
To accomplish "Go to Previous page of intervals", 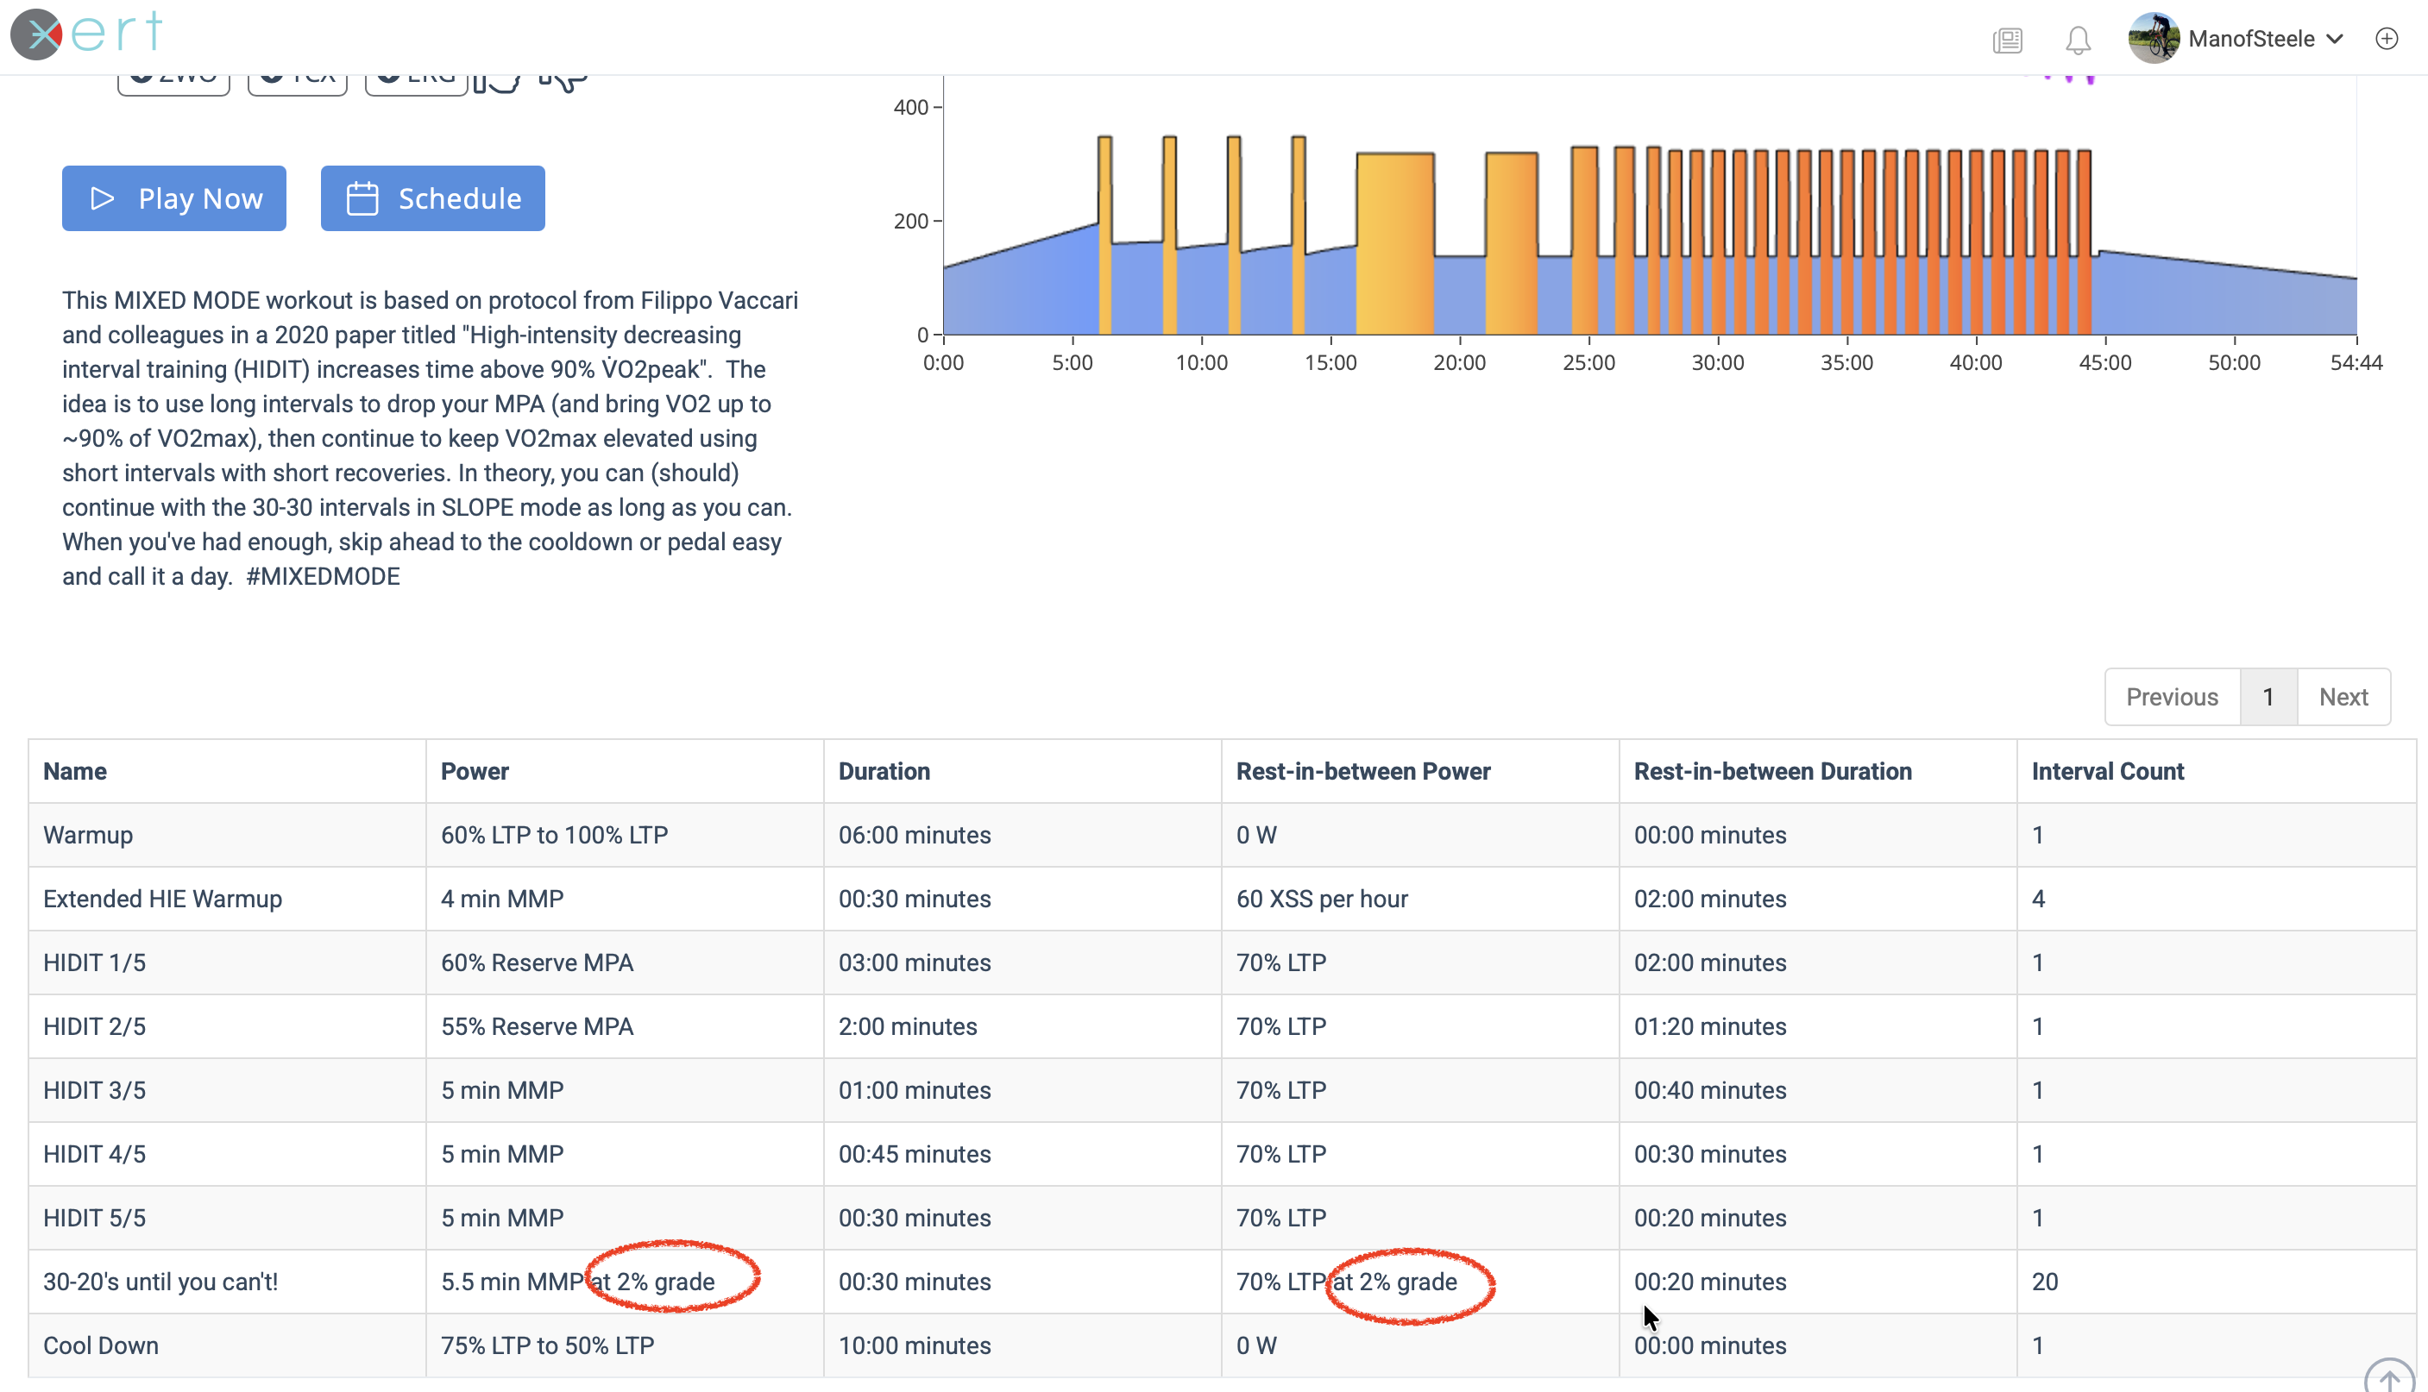I will (x=2171, y=697).
